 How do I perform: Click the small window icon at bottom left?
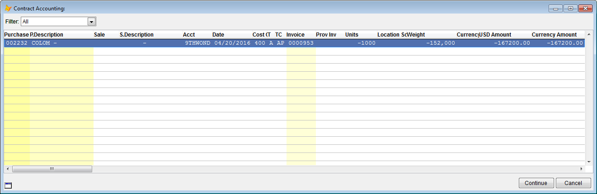tap(8, 185)
